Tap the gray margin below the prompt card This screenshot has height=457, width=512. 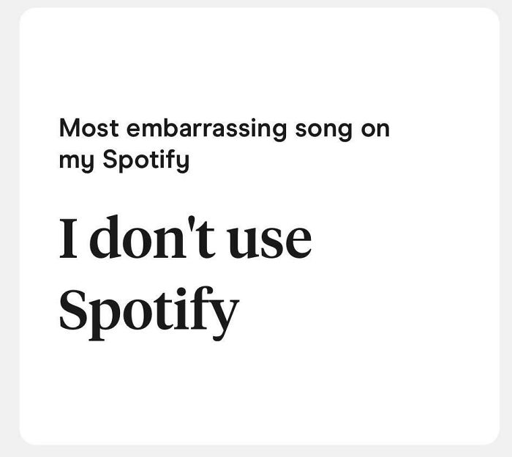click(x=256, y=451)
